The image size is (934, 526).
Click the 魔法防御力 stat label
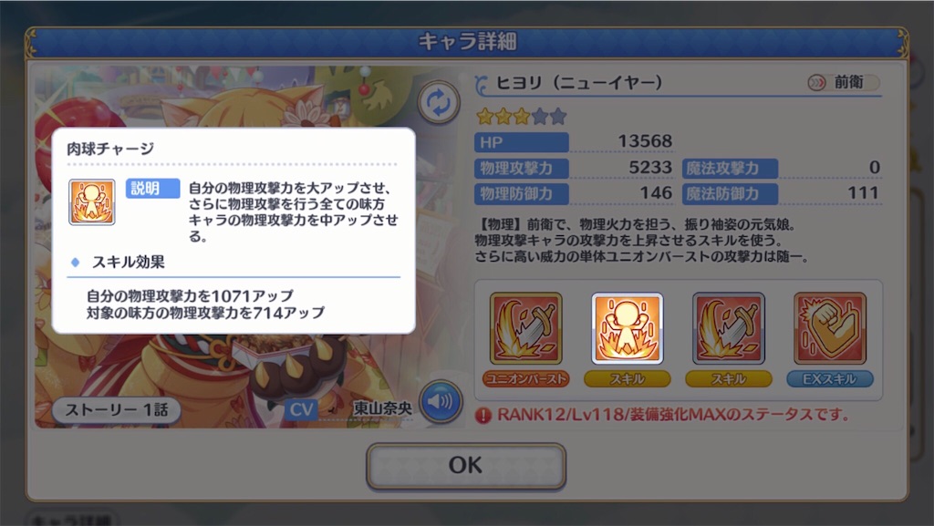click(731, 194)
